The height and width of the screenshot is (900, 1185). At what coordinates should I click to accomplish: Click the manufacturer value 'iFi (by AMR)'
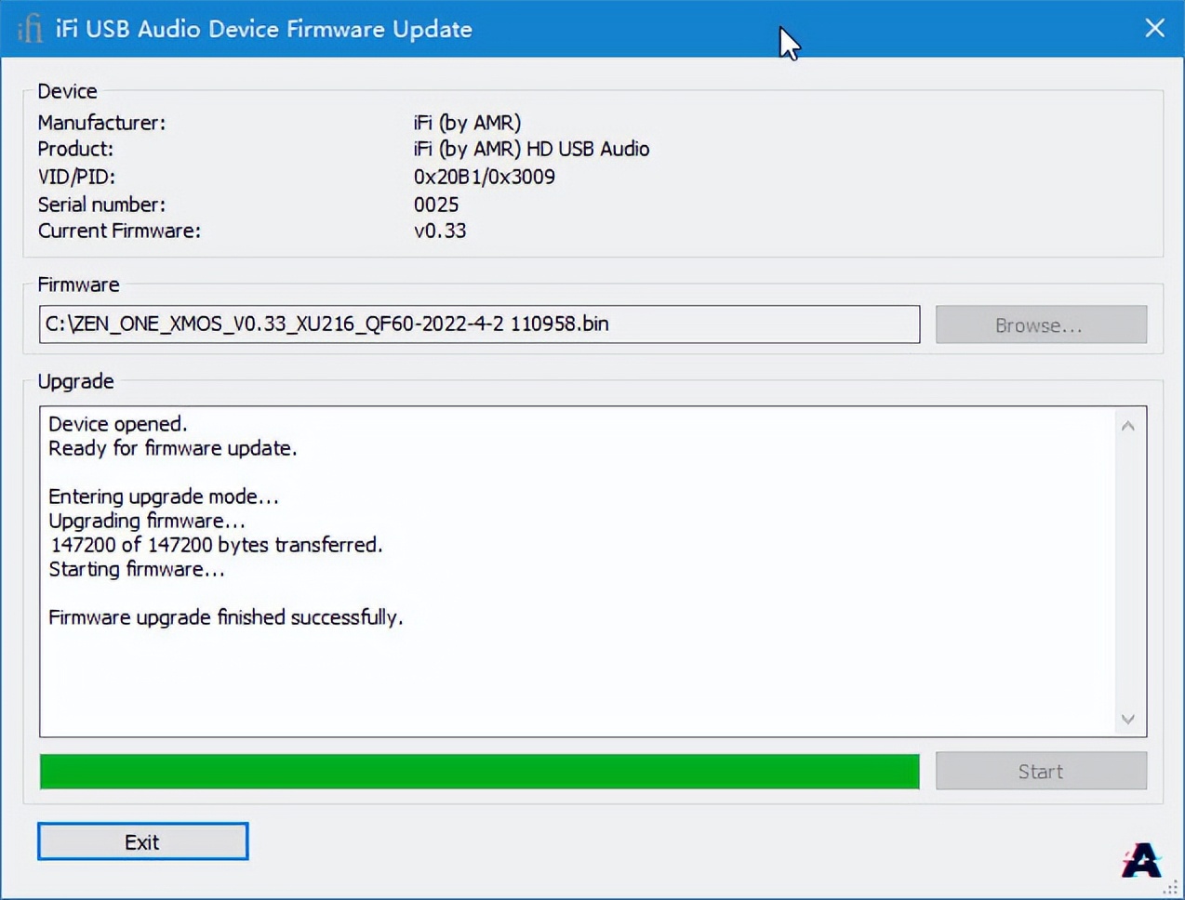pyautogui.click(x=467, y=123)
